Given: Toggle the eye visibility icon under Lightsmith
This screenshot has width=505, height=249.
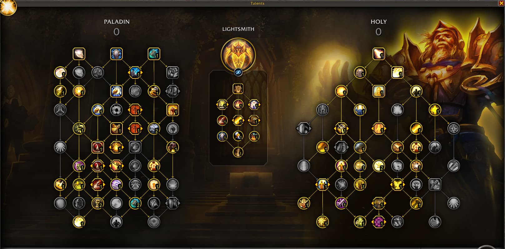Looking at the screenshot, I should pyautogui.click(x=238, y=73).
